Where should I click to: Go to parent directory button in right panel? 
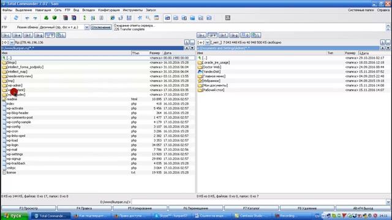[388, 42]
